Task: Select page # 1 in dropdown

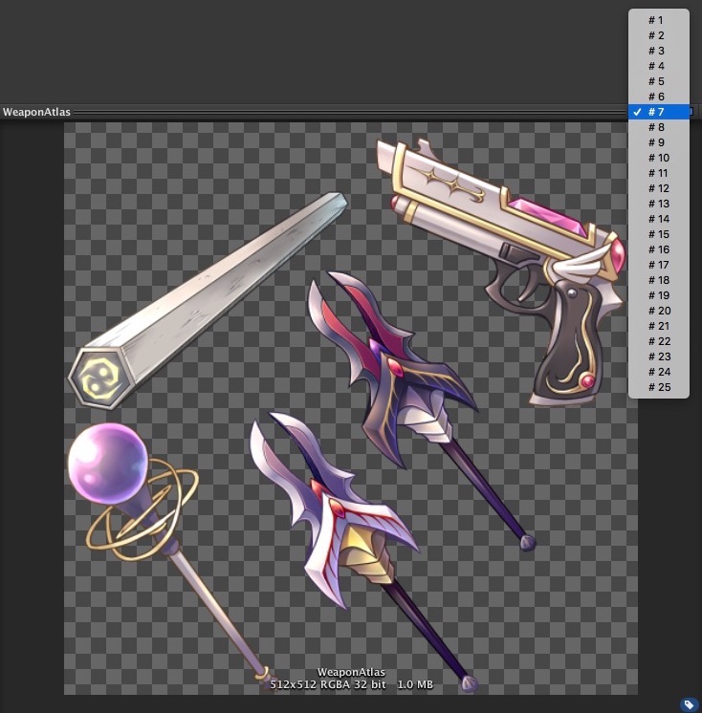Action: point(658,20)
